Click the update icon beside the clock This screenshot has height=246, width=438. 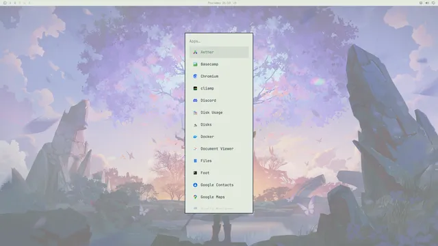click(x=235, y=3)
